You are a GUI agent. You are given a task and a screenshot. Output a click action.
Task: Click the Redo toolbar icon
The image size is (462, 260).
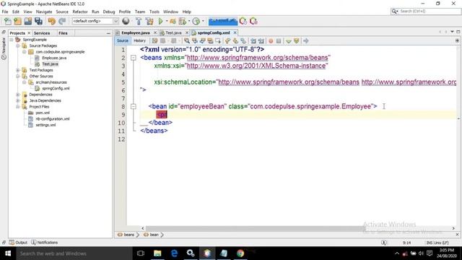click(62, 21)
